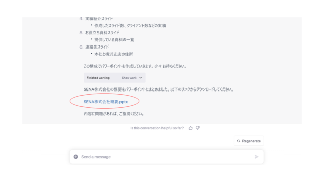The width and height of the screenshot is (324, 182).
Task: Click the plus attachment icon in message box
Action: pos(76,157)
